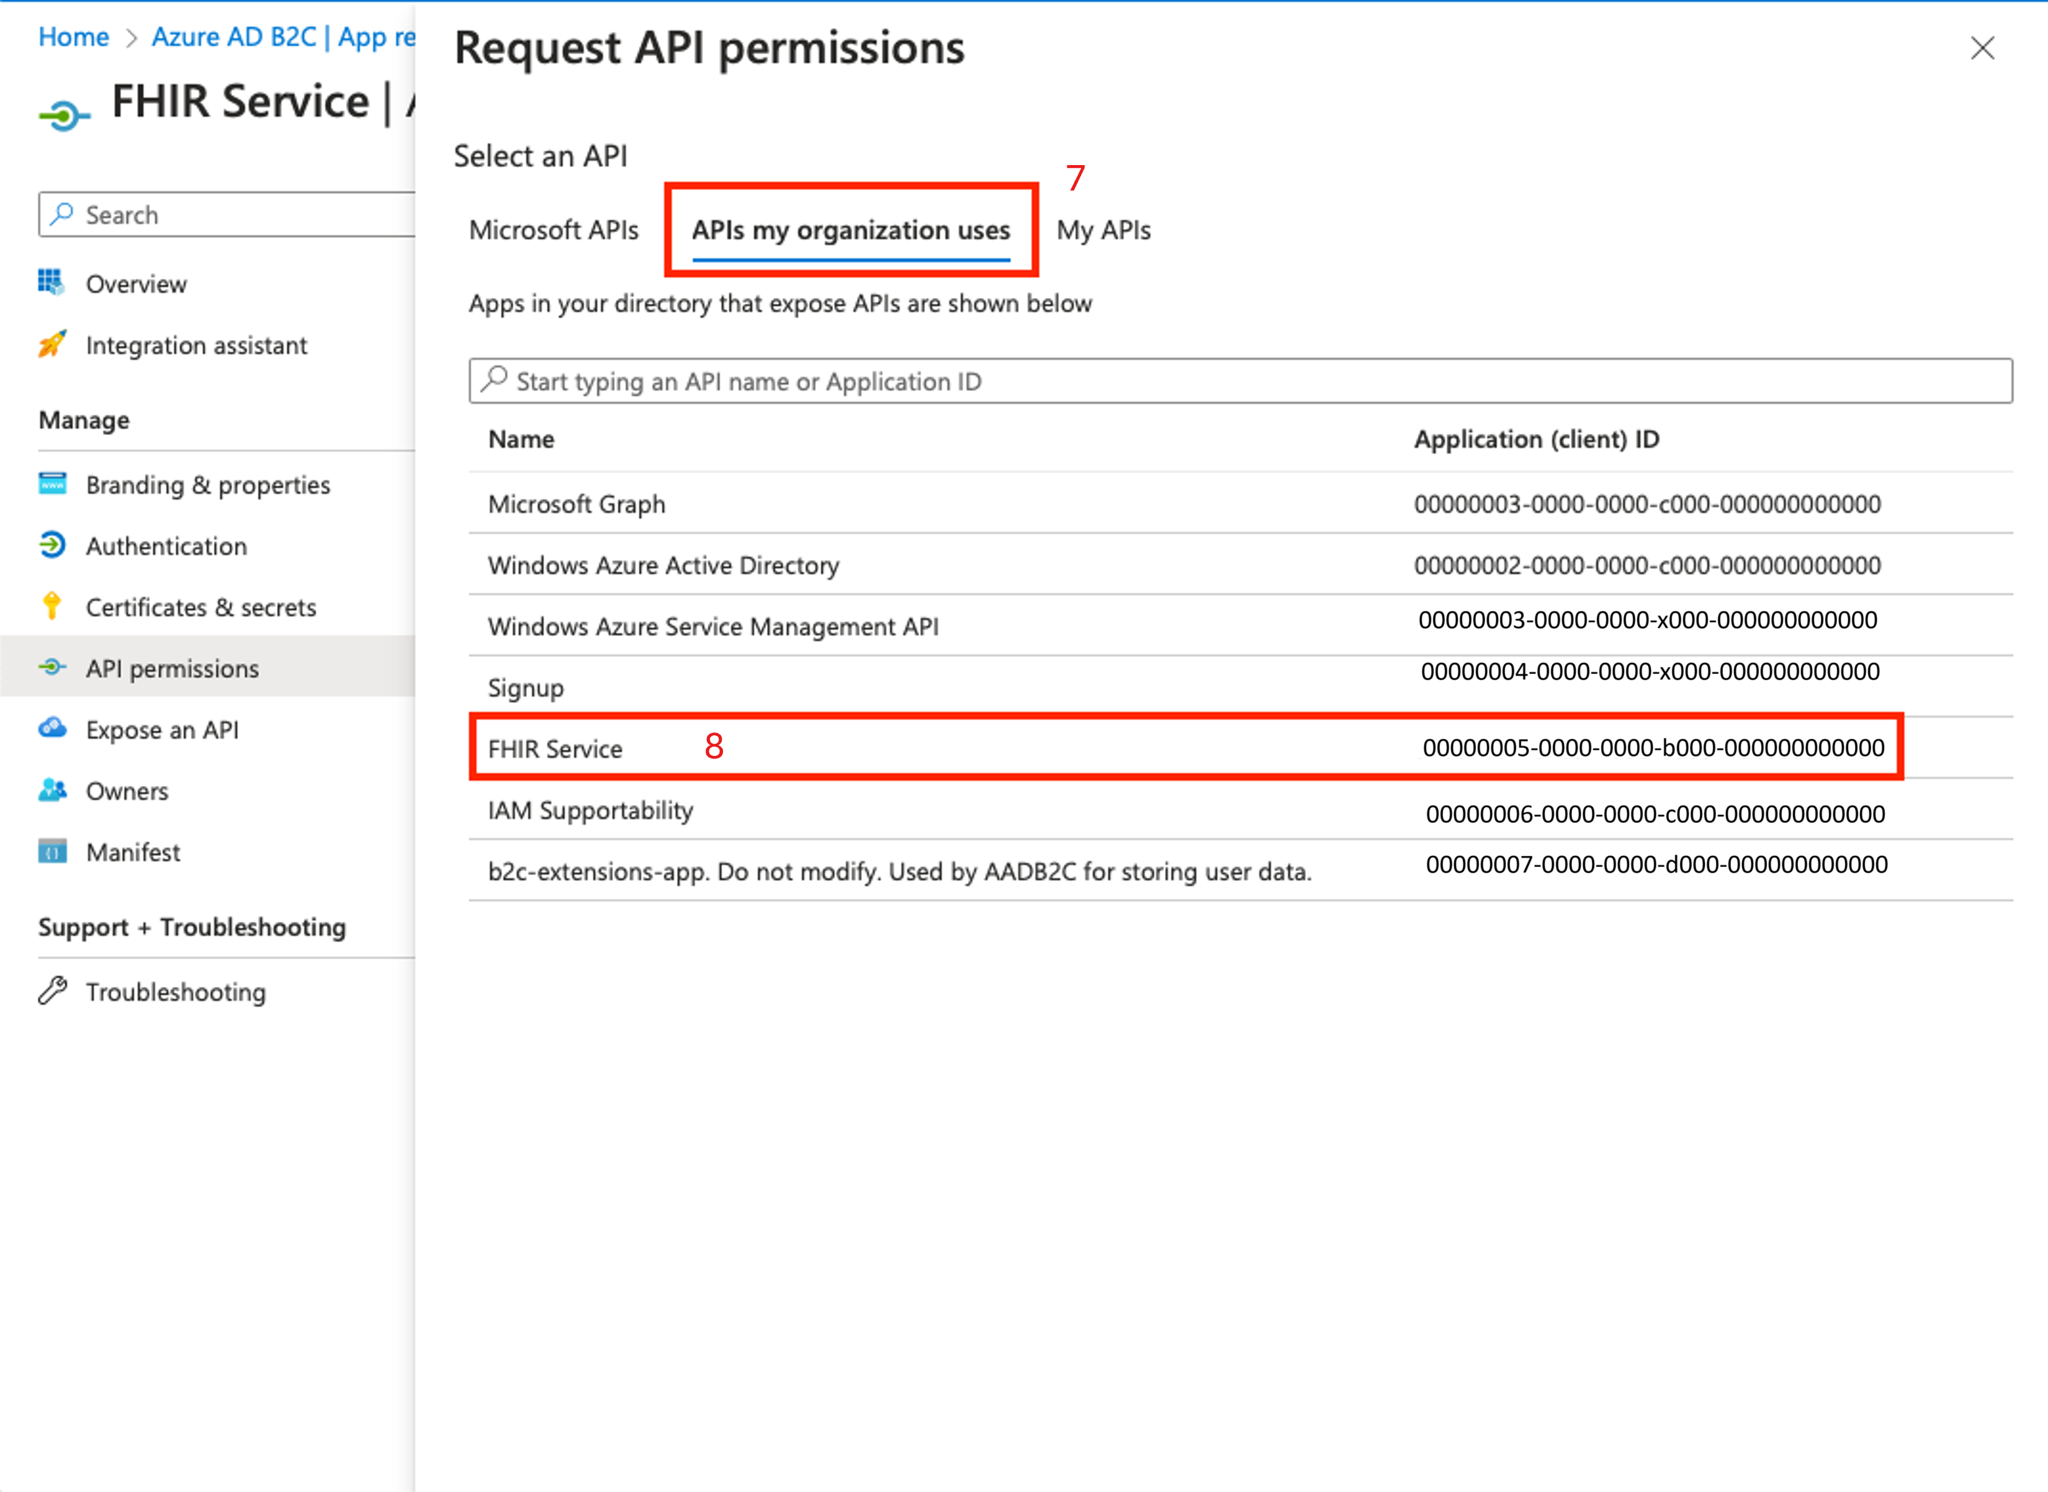This screenshot has width=2048, height=1492.
Task: Open API permissions menu item
Action: pos(171,668)
